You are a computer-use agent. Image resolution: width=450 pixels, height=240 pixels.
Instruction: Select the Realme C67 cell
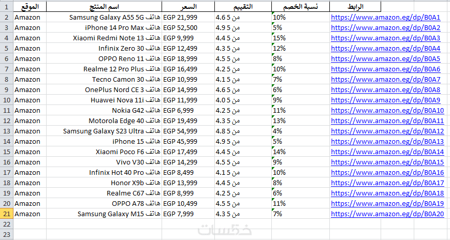click(104, 193)
